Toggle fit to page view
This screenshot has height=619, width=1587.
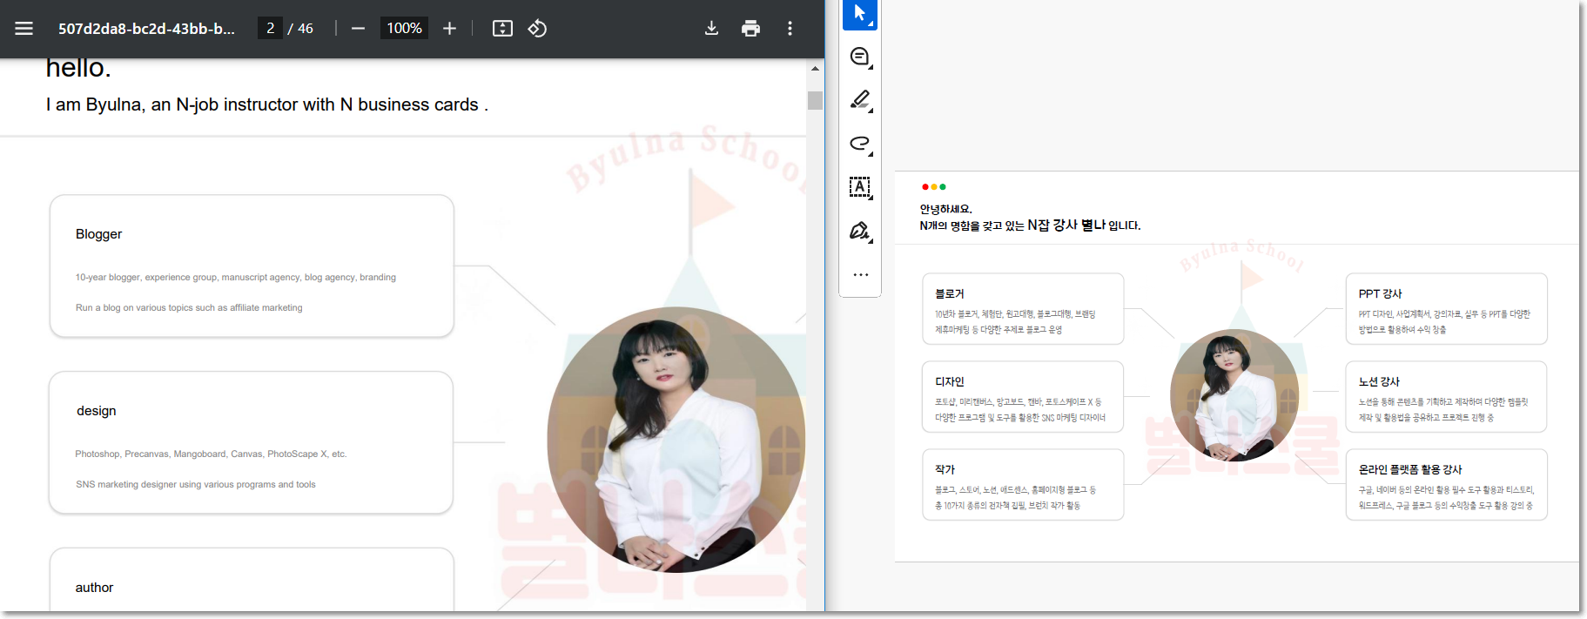click(502, 29)
